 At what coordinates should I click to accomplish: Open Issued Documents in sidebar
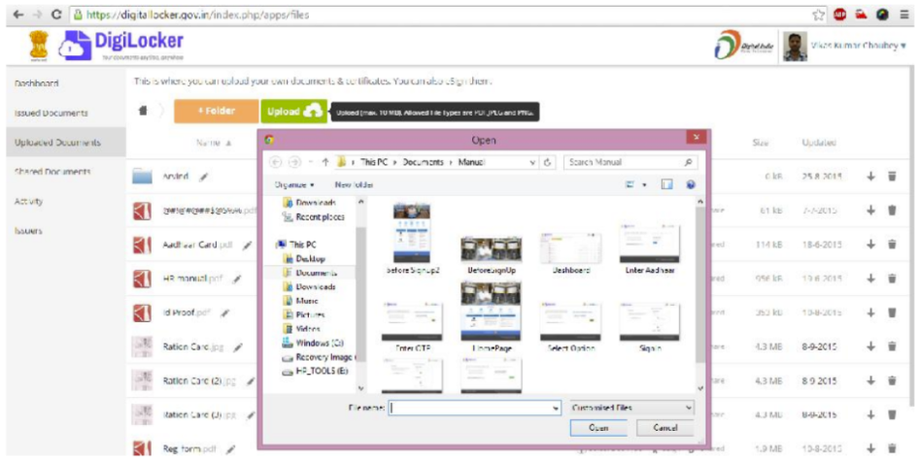[x=51, y=113]
